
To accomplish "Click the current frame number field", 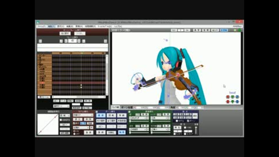I will click(72, 41).
